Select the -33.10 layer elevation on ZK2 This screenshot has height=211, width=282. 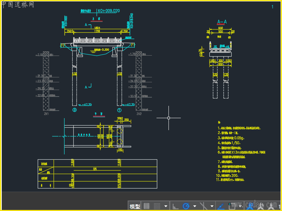(x=133, y=96)
